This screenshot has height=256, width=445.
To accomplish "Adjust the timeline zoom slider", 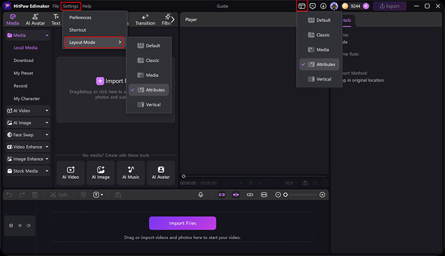I will 301,195.
